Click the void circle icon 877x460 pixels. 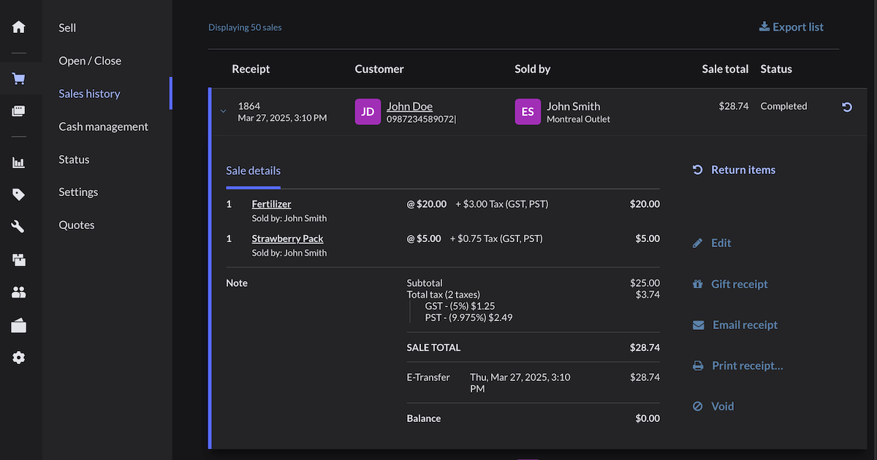698,406
